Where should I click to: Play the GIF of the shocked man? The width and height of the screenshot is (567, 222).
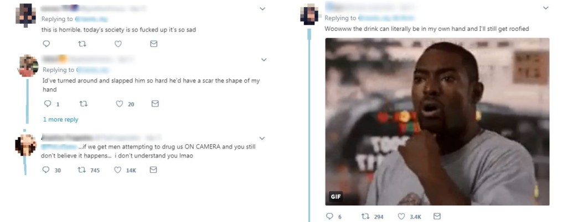(437, 121)
